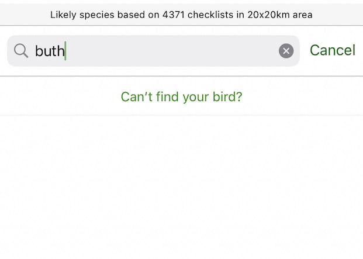363x259 pixels.
Task: Erase "buth" using the grey circle X
Action: (x=286, y=51)
